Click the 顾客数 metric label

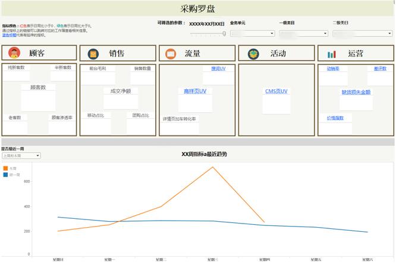point(38,87)
